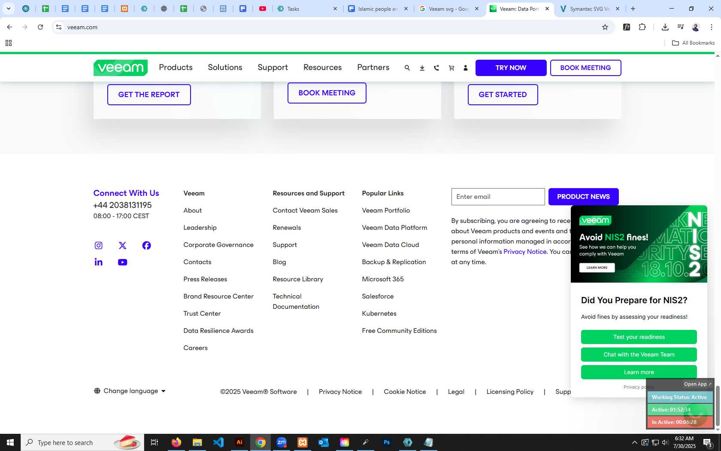Open Veeam's Instagram page icon
721x451 pixels.
pos(99,245)
